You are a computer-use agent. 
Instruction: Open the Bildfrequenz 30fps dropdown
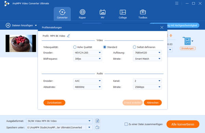pos(87,59)
